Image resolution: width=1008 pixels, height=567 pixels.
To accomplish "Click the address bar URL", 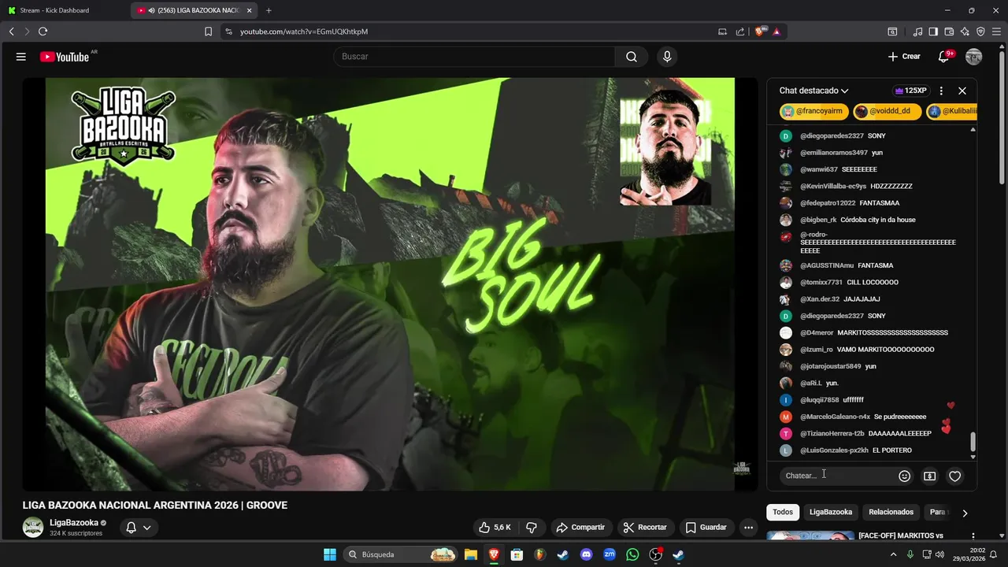I will pos(304,31).
